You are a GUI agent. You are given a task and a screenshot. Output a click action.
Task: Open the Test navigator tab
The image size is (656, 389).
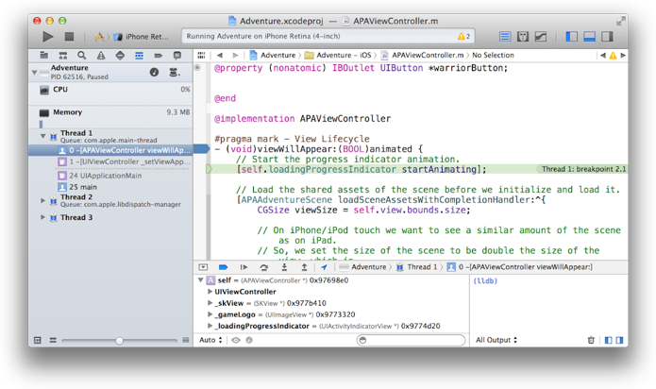coord(120,55)
